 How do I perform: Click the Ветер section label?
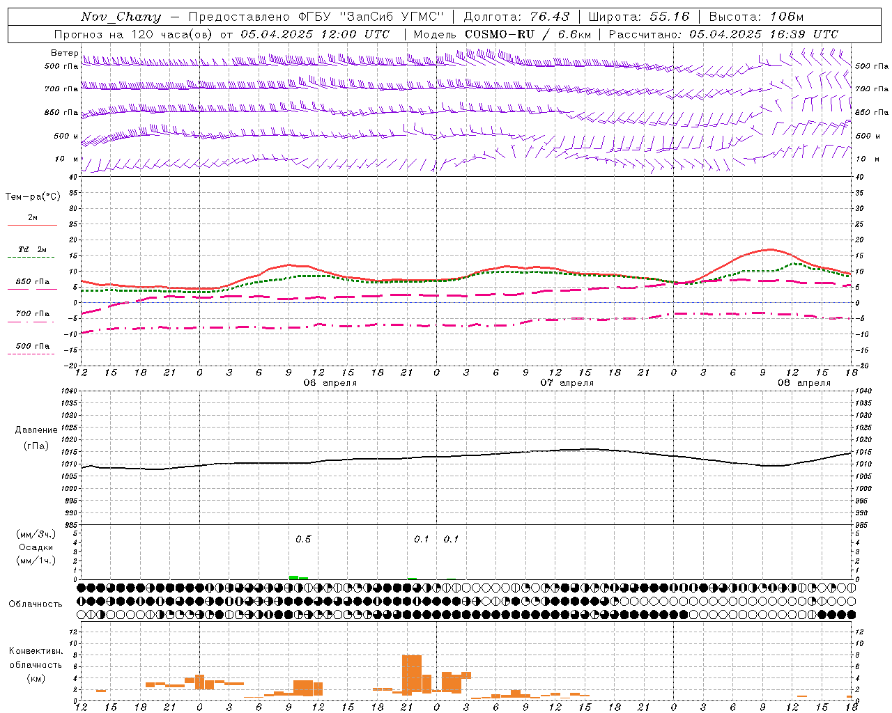click(64, 53)
